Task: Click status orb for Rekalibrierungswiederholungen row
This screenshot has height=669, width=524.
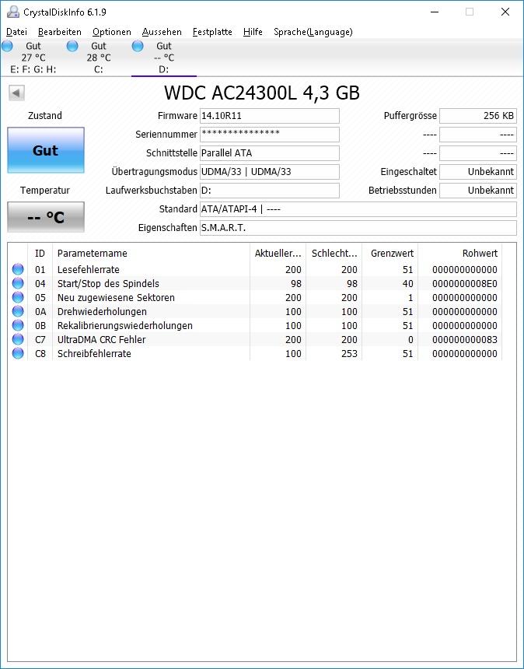Action: click(18, 325)
